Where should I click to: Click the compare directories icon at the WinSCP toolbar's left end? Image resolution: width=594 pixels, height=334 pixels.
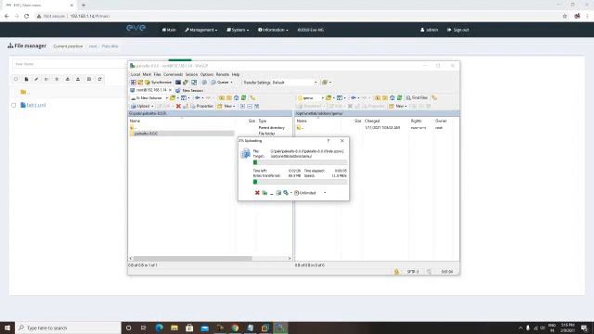tap(134, 83)
